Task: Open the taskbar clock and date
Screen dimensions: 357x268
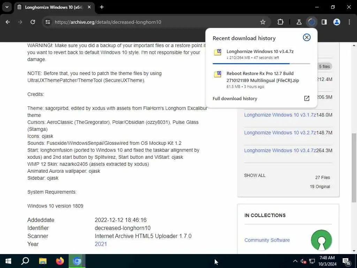Action: pos(327,261)
